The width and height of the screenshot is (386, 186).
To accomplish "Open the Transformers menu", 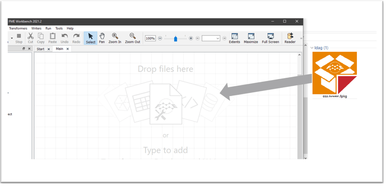I will (18, 28).
